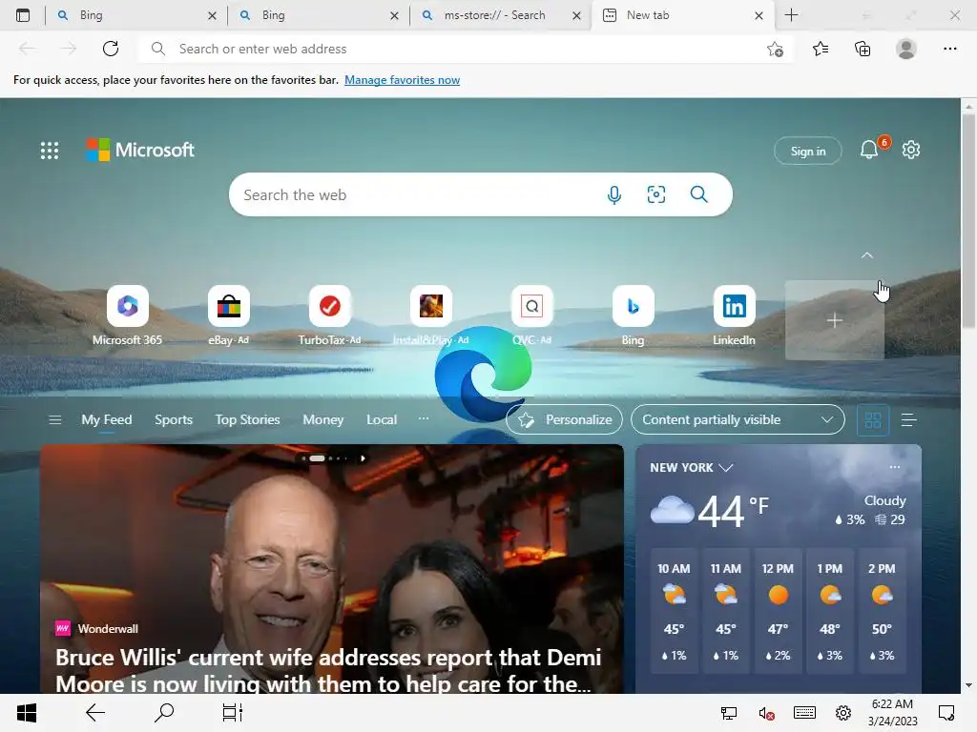Image resolution: width=977 pixels, height=732 pixels.
Task: Show more feed categories ellipsis
Action: point(424,419)
